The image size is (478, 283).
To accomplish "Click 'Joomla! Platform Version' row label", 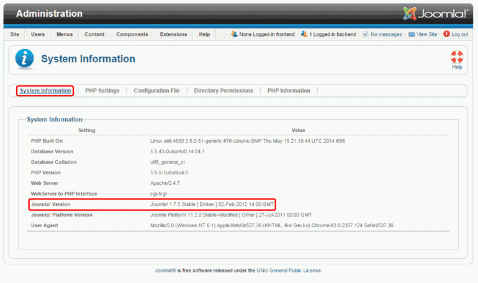I will [61, 215].
